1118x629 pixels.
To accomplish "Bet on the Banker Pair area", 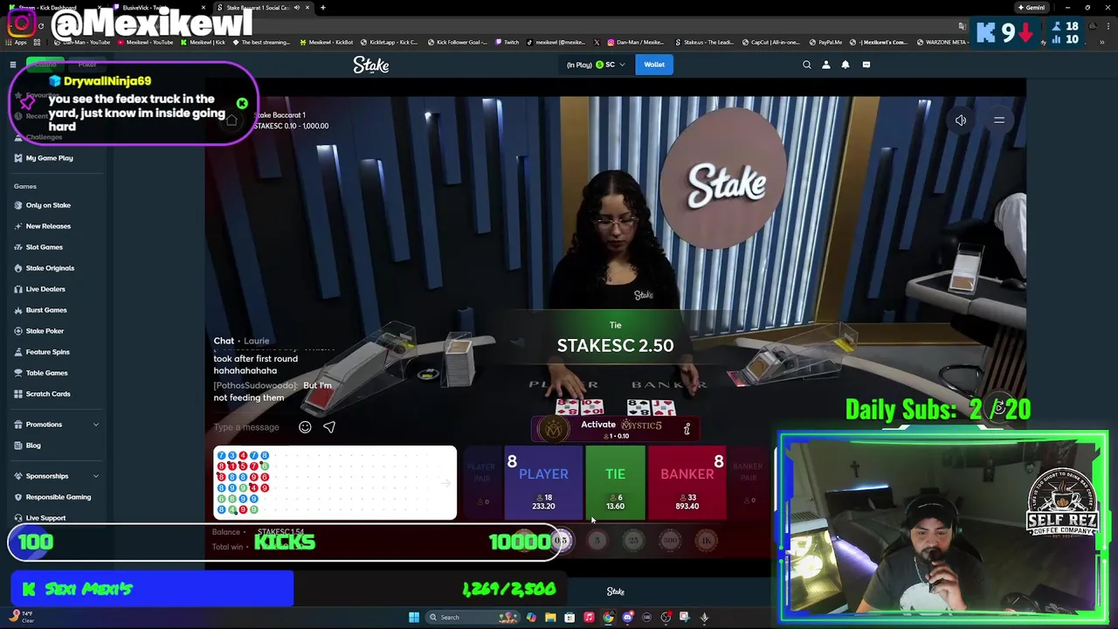I will point(749,483).
